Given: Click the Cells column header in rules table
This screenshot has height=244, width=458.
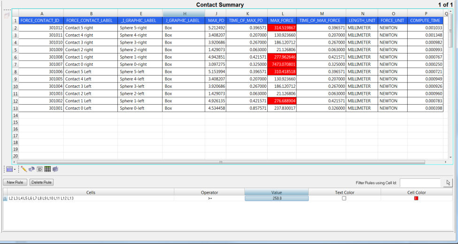Looking at the screenshot, I should (91, 192).
